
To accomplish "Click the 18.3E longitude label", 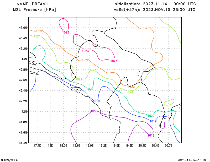I will point(63,145).
